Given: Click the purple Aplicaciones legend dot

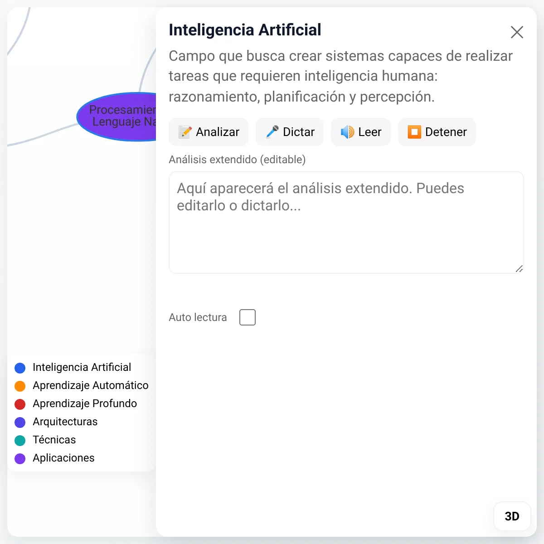Looking at the screenshot, I should click(20, 458).
